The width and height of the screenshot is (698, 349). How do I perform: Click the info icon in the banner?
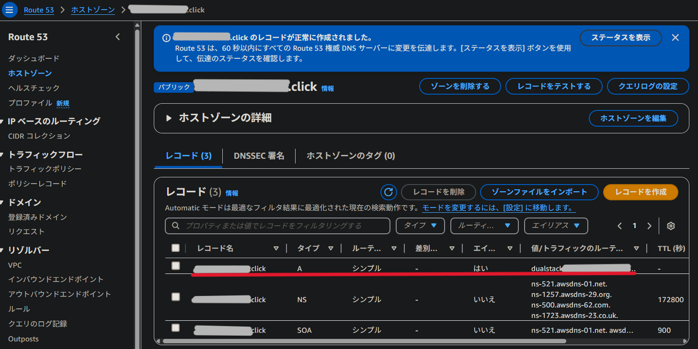click(166, 38)
